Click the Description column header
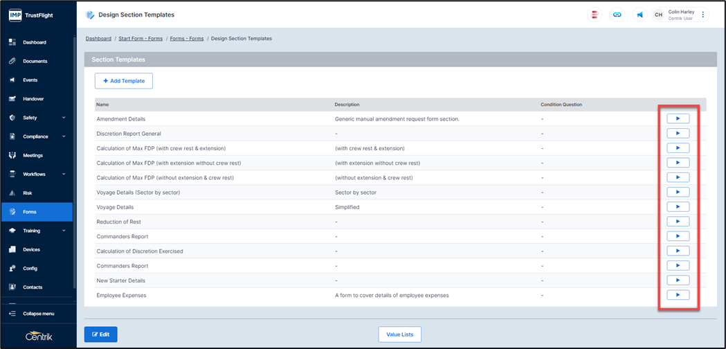Image resolution: width=726 pixels, height=349 pixels. (347, 105)
